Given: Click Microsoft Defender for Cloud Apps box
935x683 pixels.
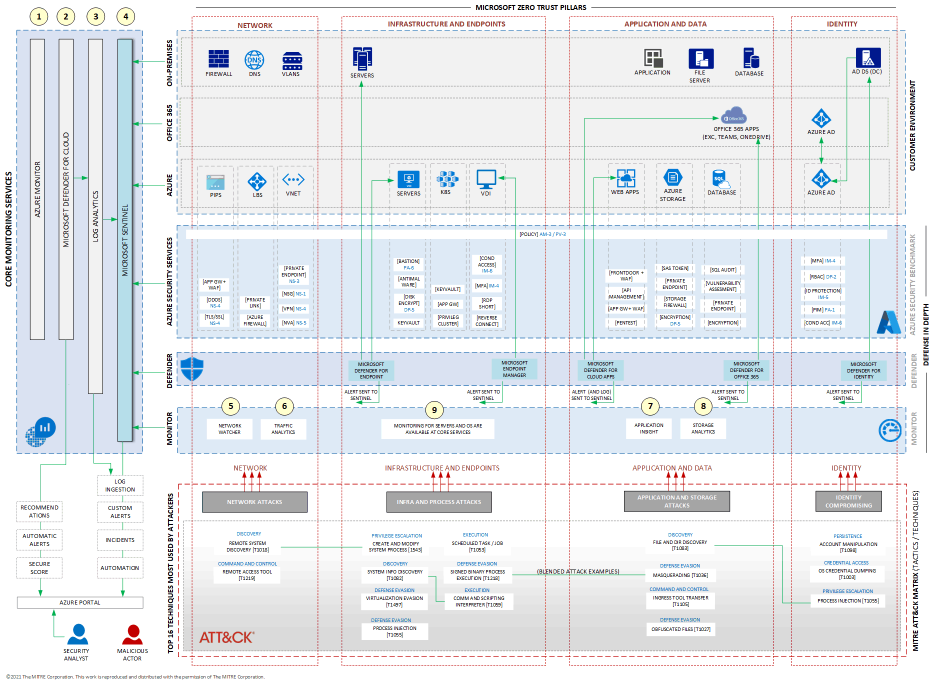Looking at the screenshot, I should click(x=600, y=370).
